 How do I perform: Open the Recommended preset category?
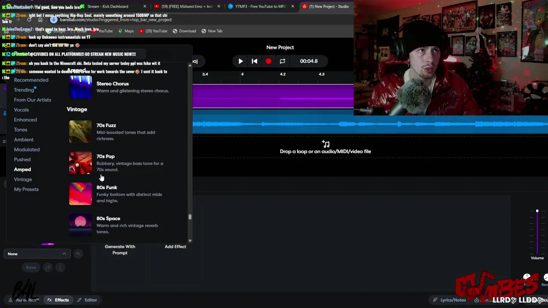point(31,80)
